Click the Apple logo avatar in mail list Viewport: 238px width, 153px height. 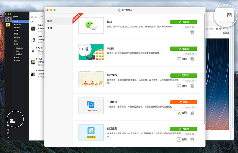click(x=33, y=51)
